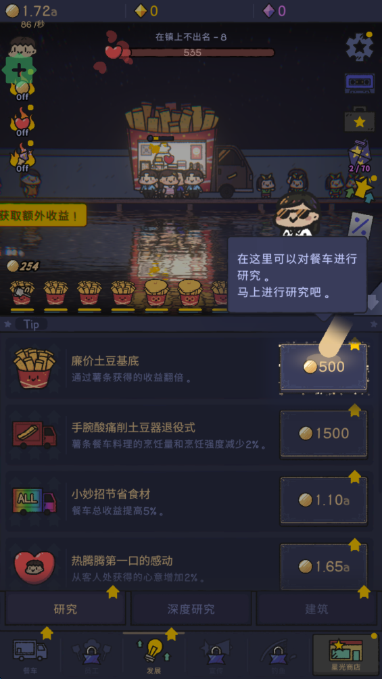
Task: Collapse panel using arrow beside tooltip
Action: pyautogui.click(x=373, y=303)
